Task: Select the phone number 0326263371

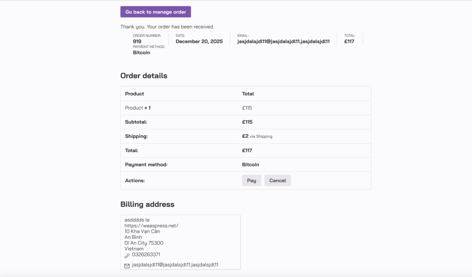Action: [x=146, y=254]
